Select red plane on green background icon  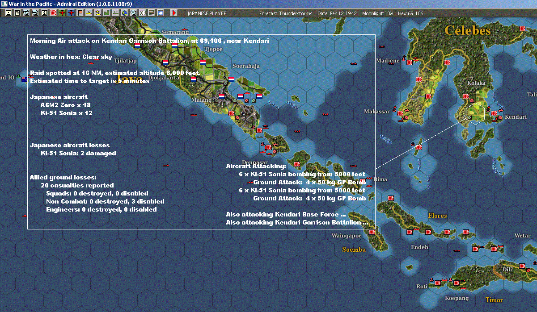[x=62, y=13]
